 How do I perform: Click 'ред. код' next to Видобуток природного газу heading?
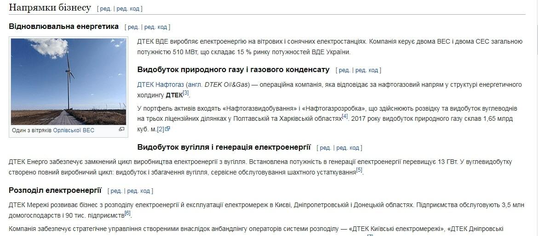(x=367, y=70)
